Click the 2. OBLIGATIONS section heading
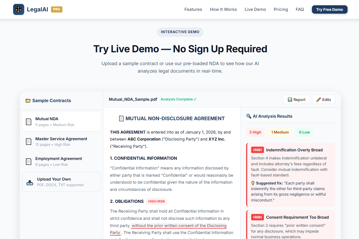 click(127, 201)
